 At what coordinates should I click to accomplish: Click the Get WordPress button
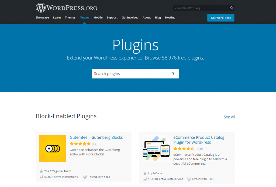221,18
